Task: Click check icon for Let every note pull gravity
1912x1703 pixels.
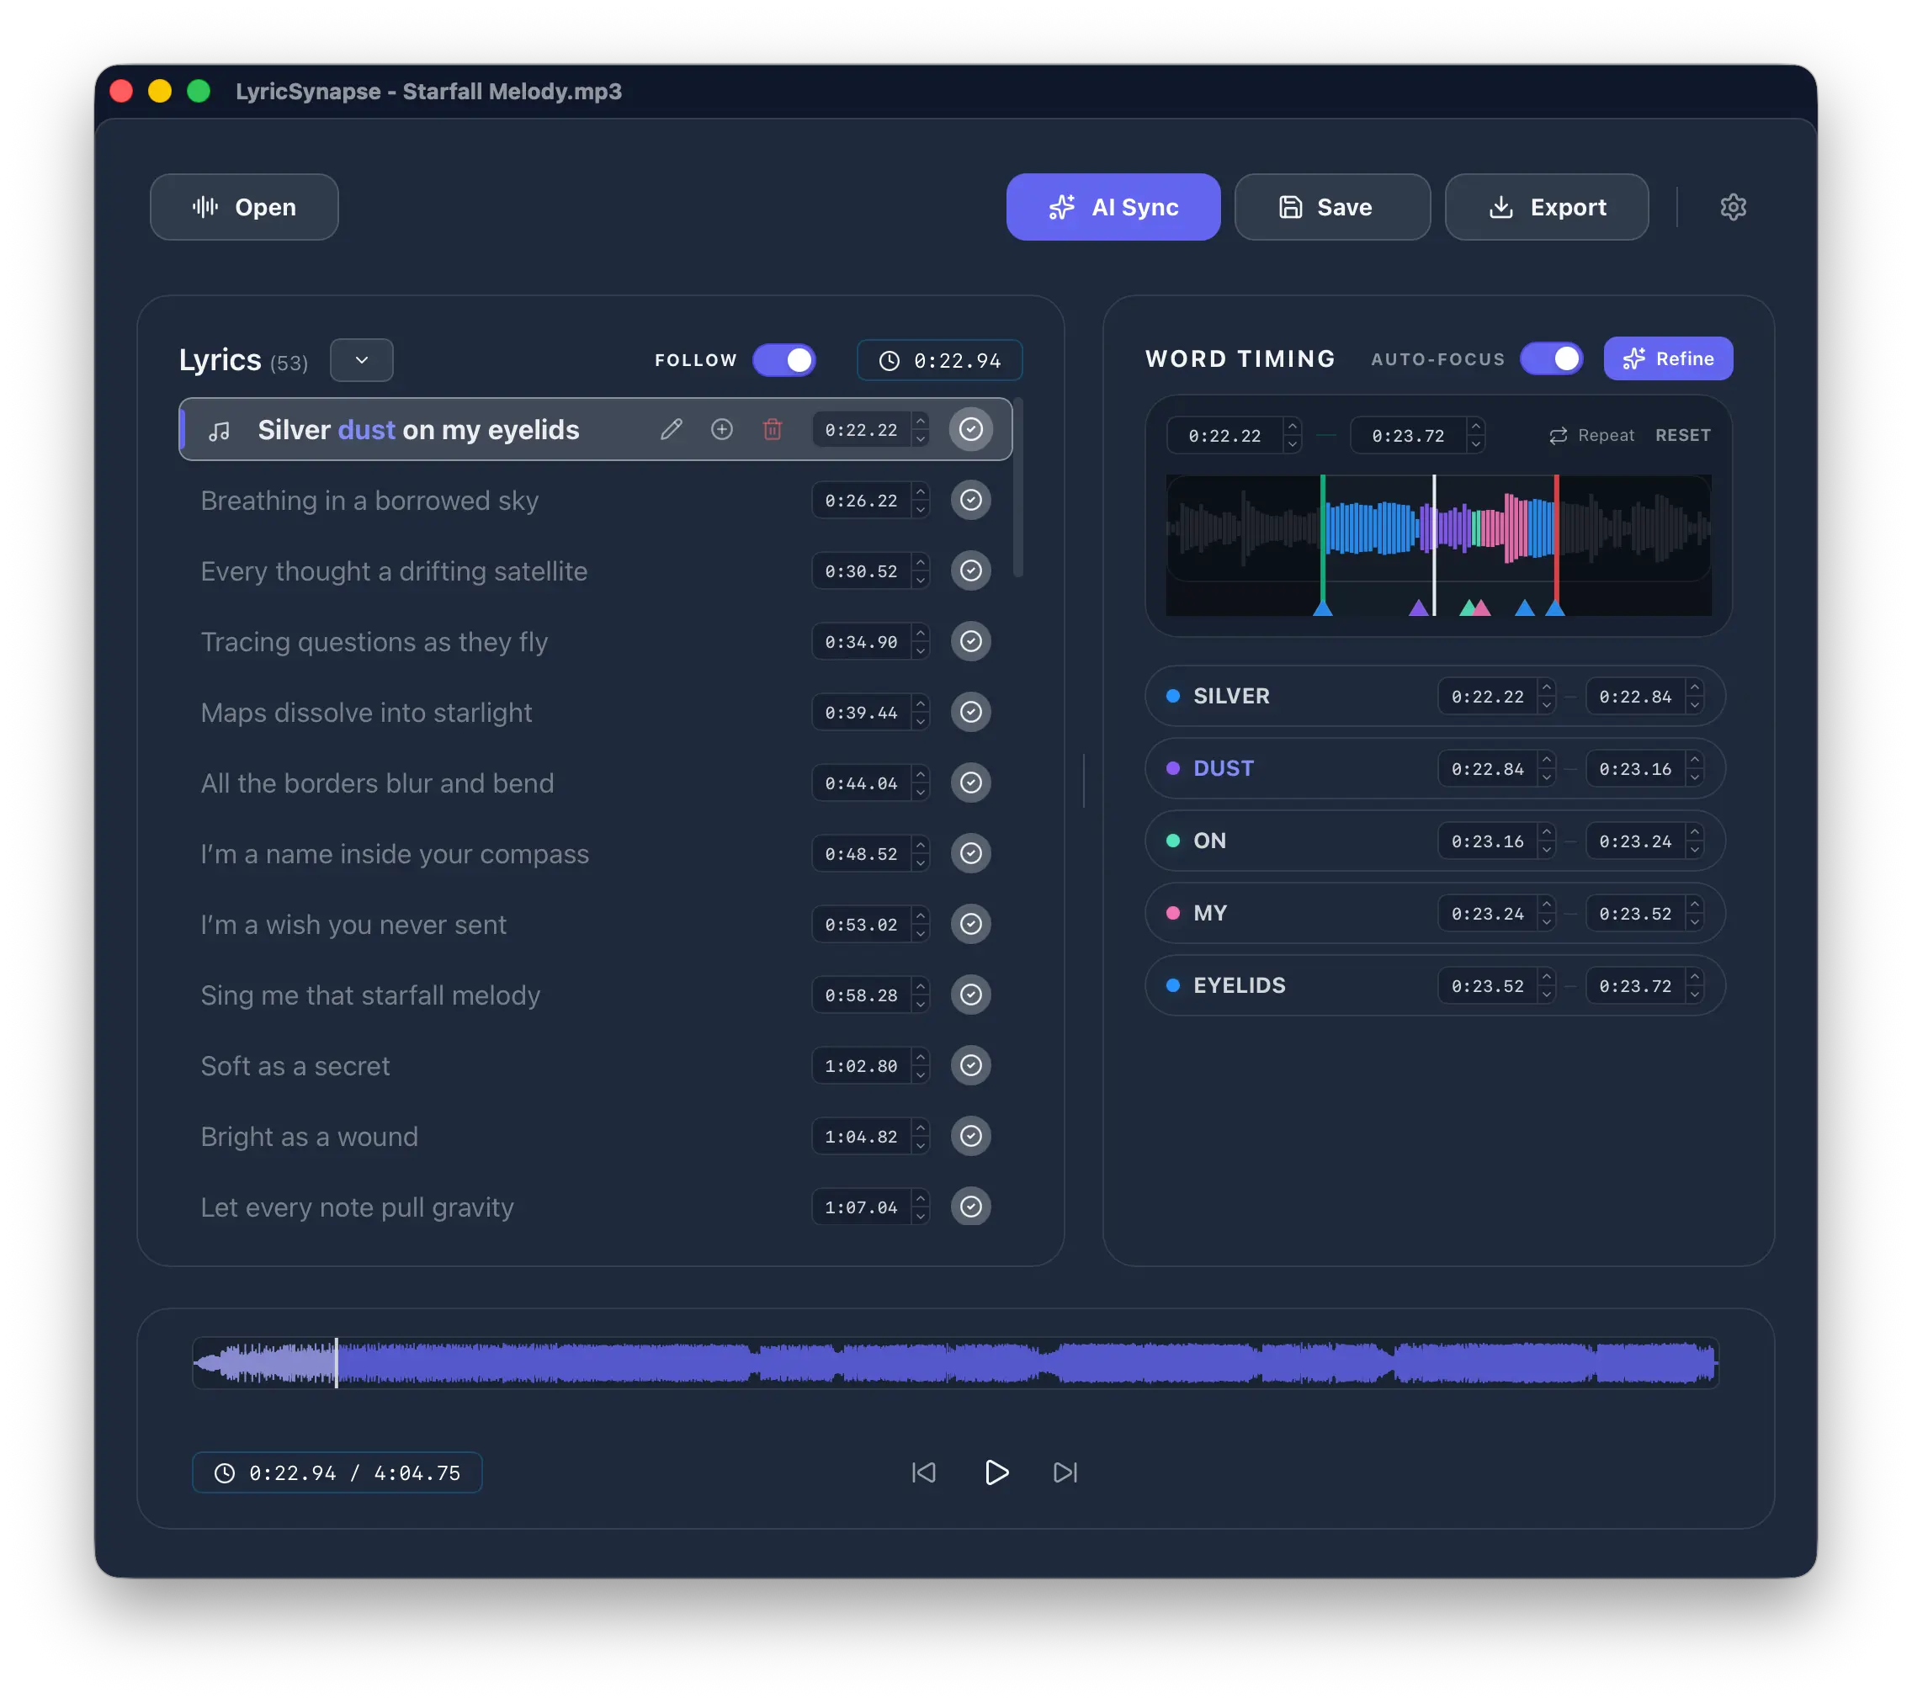Action: point(970,1206)
